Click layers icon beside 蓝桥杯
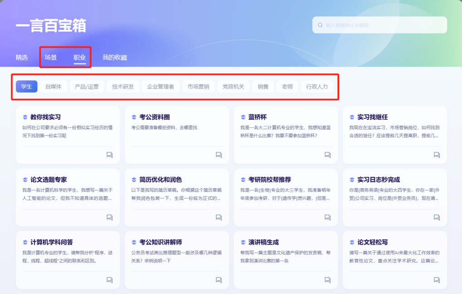This screenshot has width=462, height=294. (243, 117)
